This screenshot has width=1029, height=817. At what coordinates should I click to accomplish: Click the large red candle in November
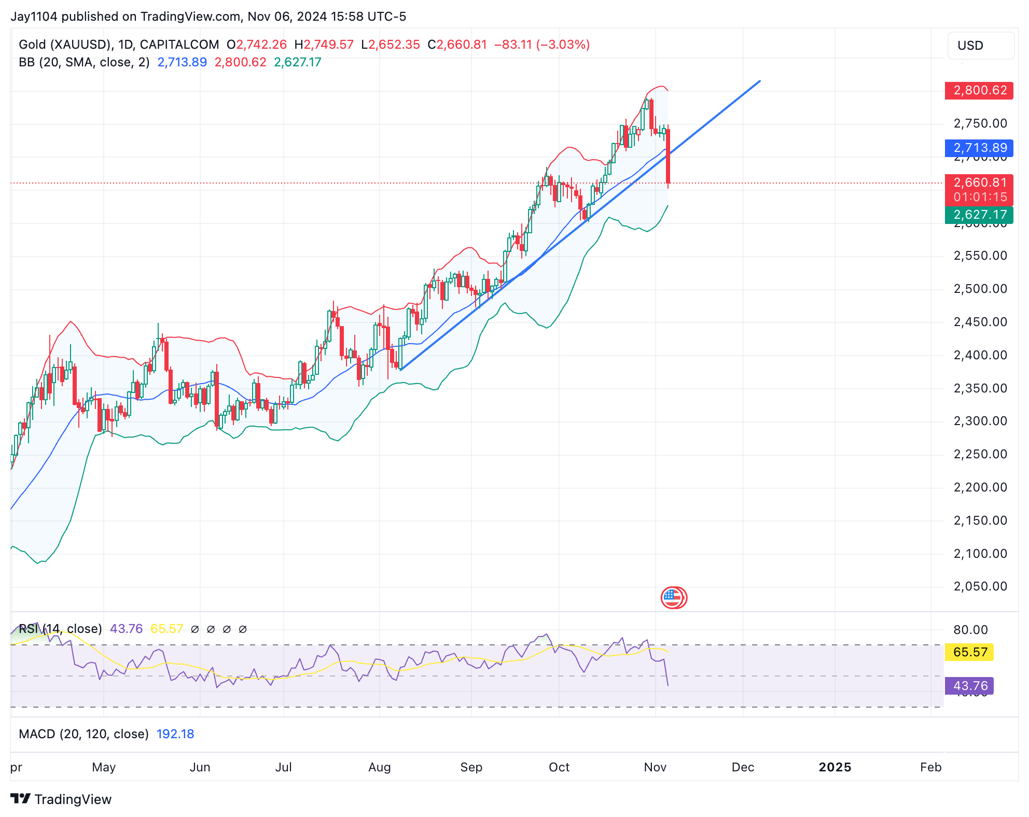click(668, 156)
